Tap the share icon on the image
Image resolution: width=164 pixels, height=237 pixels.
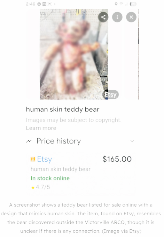pos(103,17)
